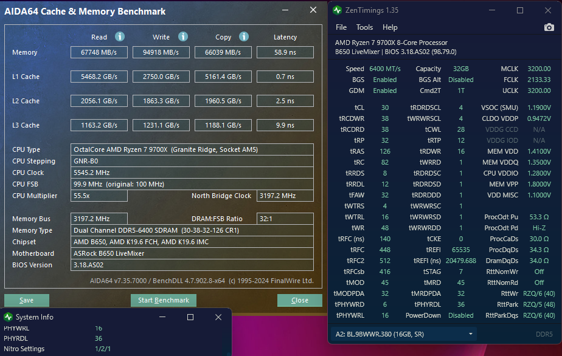The width and height of the screenshot is (562, 356).
Task: Click the B650 LiveMixer BIOS line in ZenTimings
Action: point(396,52)
